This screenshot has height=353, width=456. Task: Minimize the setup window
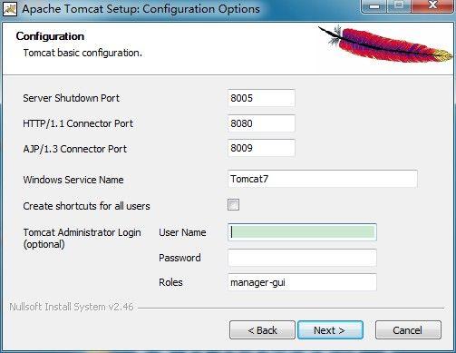(374, 6)
